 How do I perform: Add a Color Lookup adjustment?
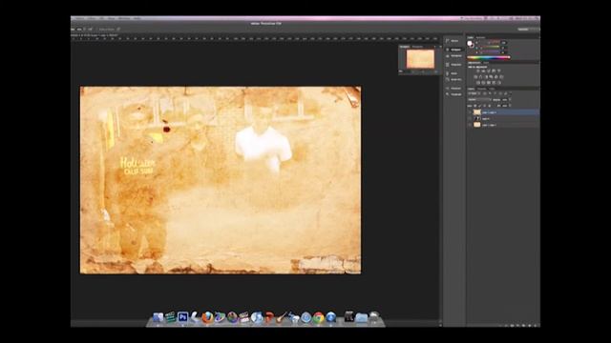[x=501, y=77]
